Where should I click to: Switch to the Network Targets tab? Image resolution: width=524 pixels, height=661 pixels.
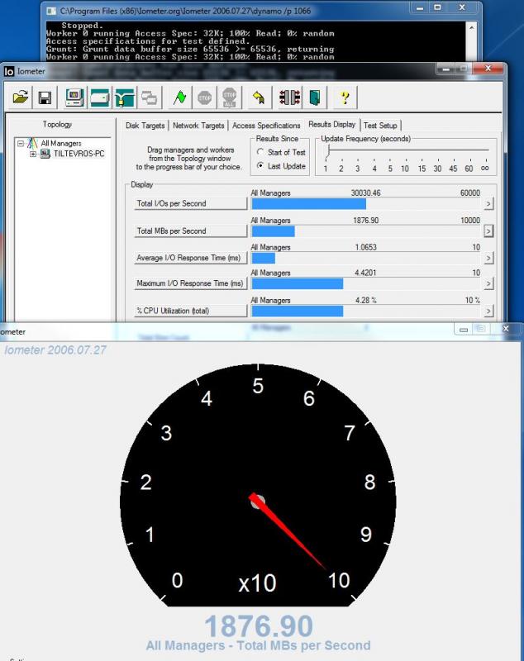click(x=198, y=126)
